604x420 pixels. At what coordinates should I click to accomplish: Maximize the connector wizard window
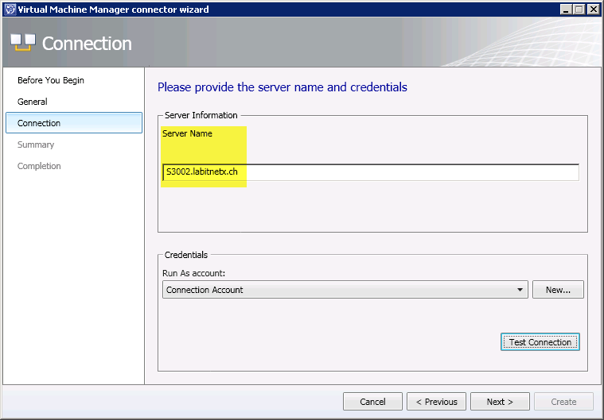579,10
